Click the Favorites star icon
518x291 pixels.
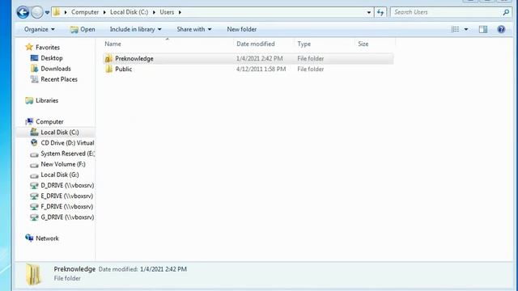pos(29,47)
